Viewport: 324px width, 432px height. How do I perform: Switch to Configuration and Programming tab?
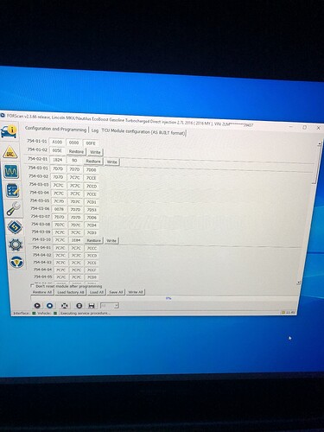[x=55, y=130]
